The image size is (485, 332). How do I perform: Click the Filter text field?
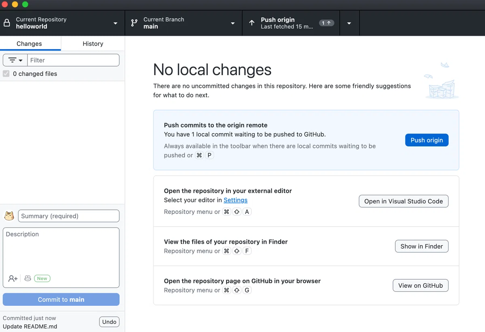pyautogui.click(x=73, y=60)
